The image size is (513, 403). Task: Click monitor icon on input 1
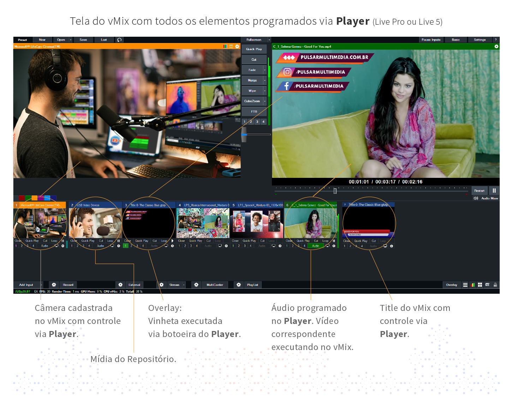tap(56, 246)
